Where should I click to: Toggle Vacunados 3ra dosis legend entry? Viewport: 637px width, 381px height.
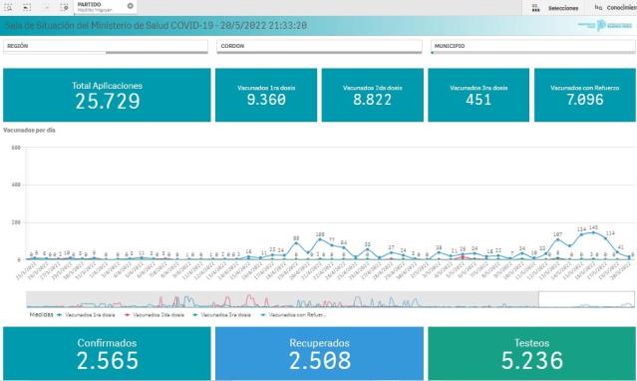(222, 315)
